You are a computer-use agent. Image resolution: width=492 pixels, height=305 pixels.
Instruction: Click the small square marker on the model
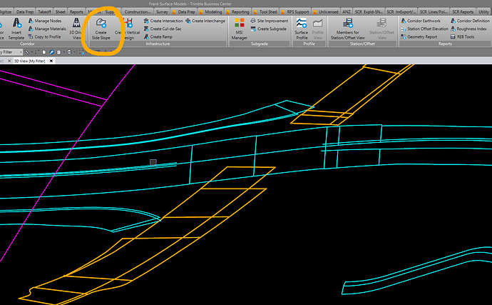click(x=153, y=162)
